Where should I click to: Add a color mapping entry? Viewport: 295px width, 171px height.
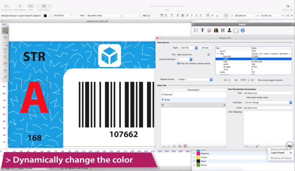pos(246,146)
